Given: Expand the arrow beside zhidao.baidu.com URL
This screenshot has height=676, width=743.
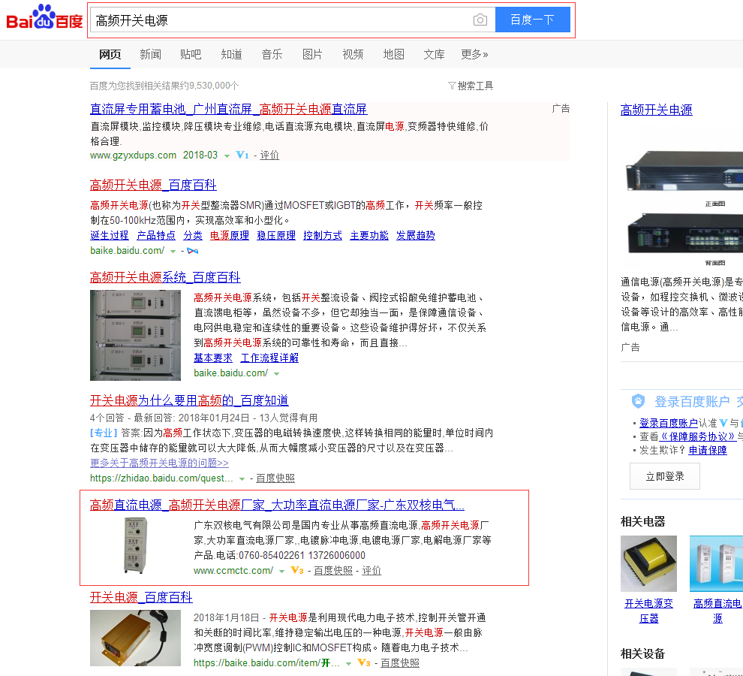Looking at the screenshot, I should coord(242,479).
